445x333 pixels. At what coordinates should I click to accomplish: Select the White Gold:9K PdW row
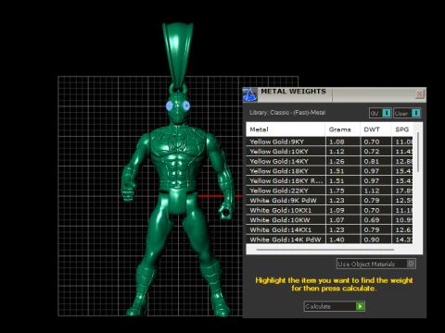329,201
